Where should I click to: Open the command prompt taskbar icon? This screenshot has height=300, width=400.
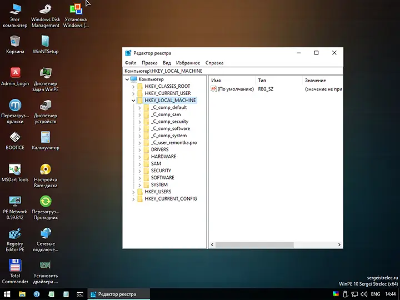(80, 294)
